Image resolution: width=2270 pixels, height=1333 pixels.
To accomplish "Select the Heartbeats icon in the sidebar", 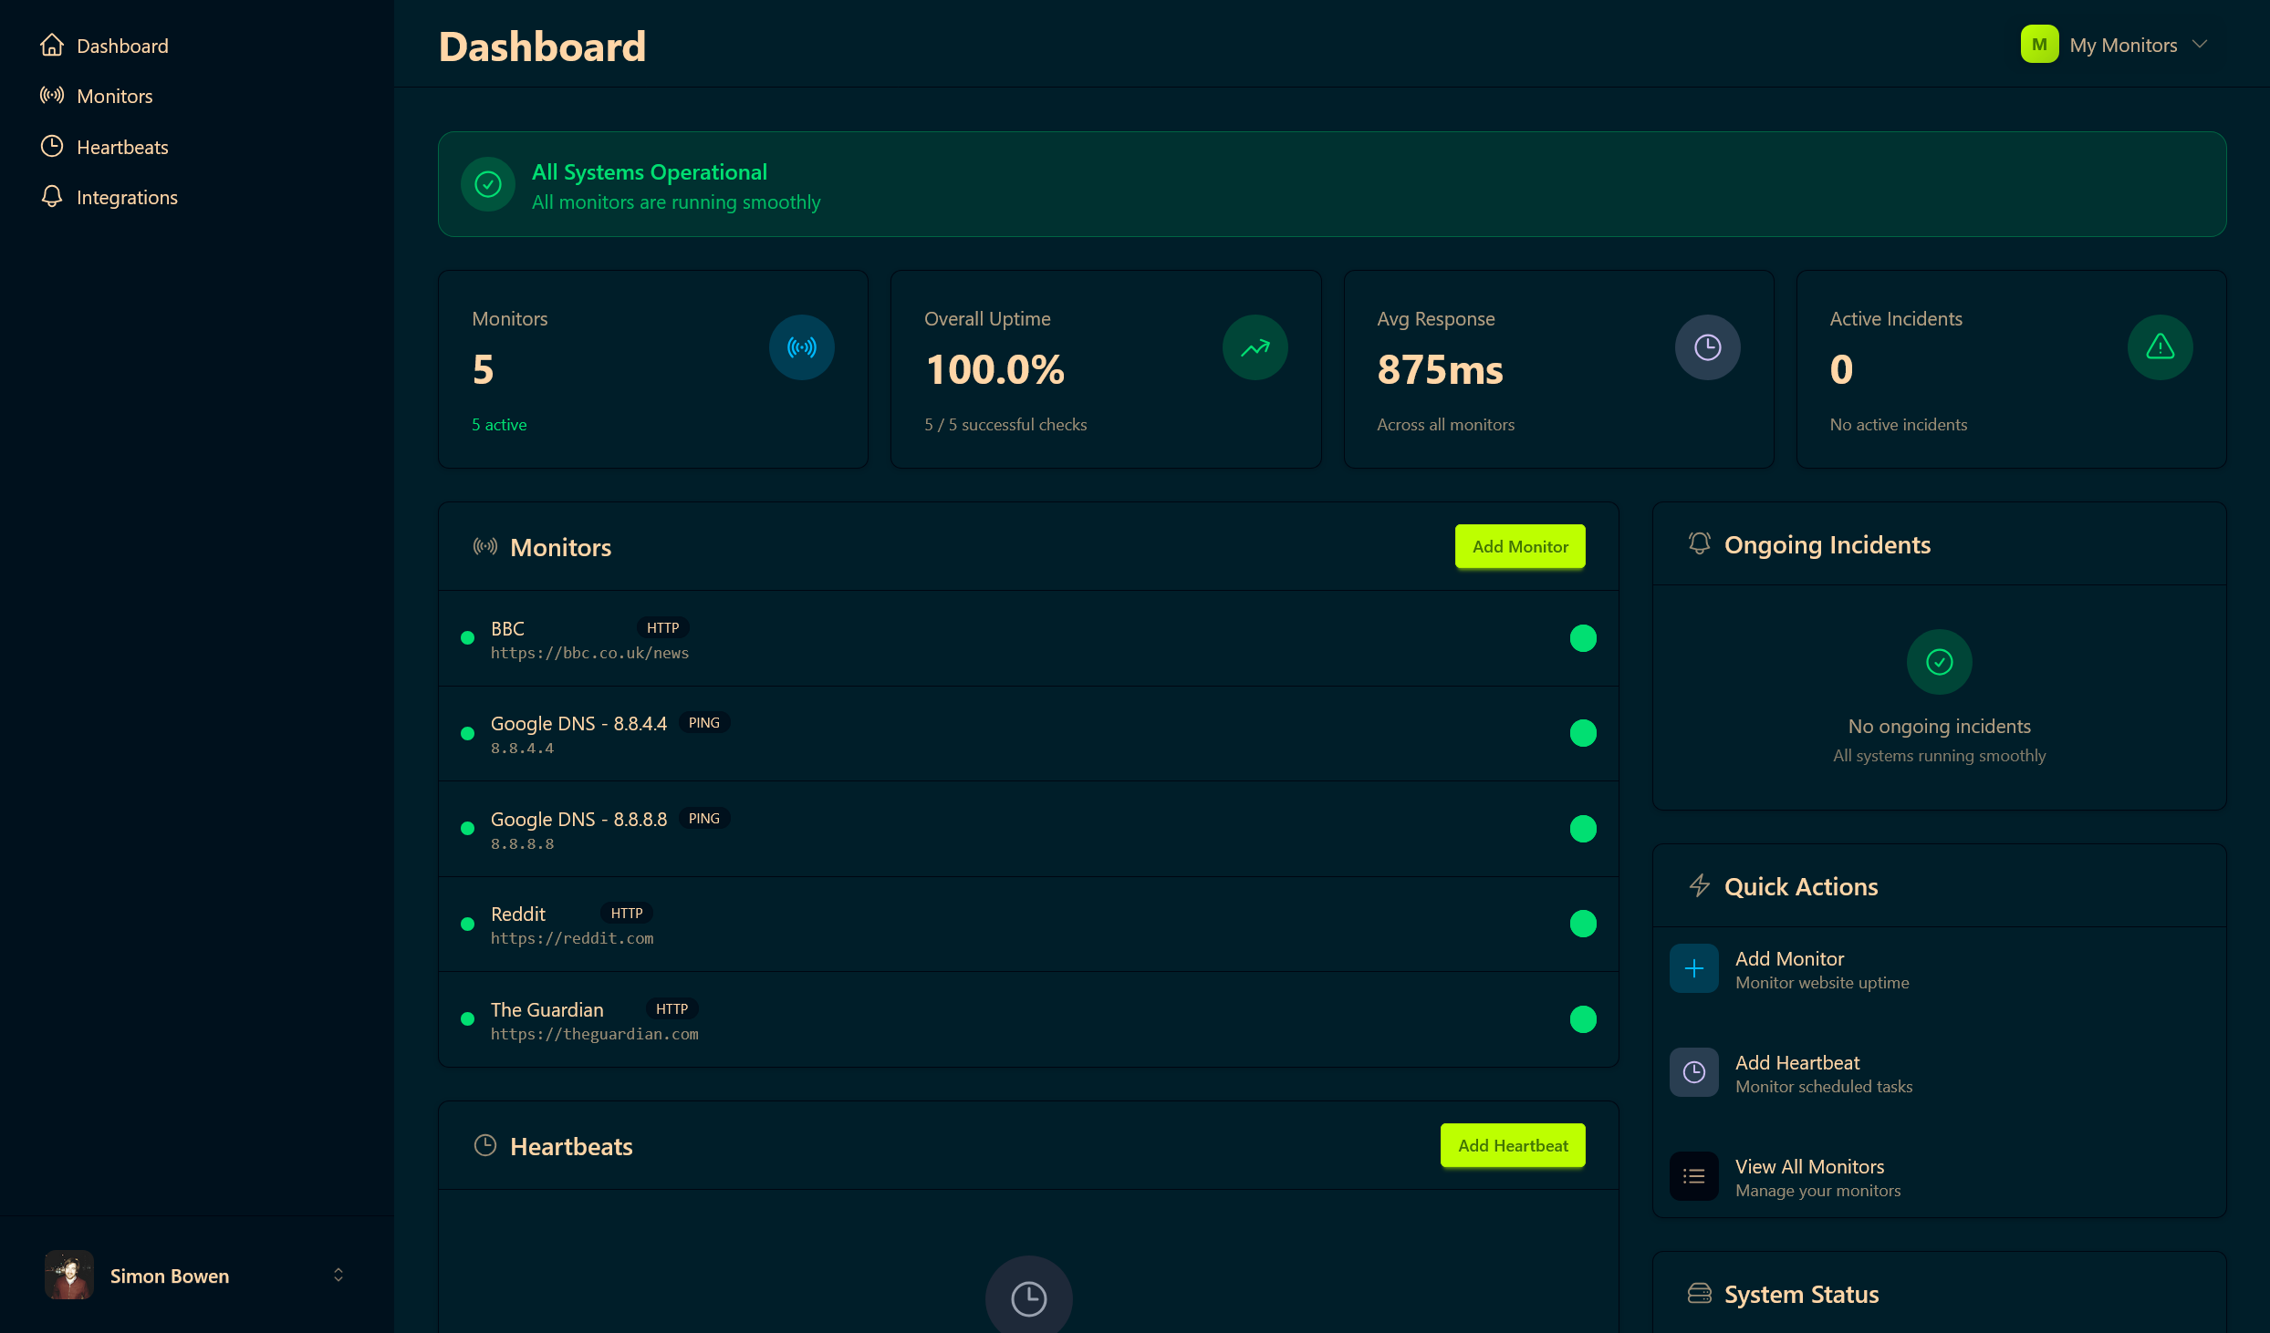I will (52, 146).
